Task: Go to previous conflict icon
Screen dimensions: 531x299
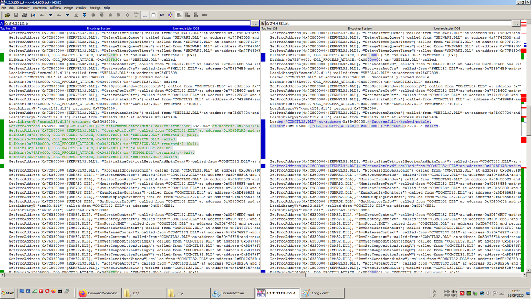Action: tap(76, 15)
